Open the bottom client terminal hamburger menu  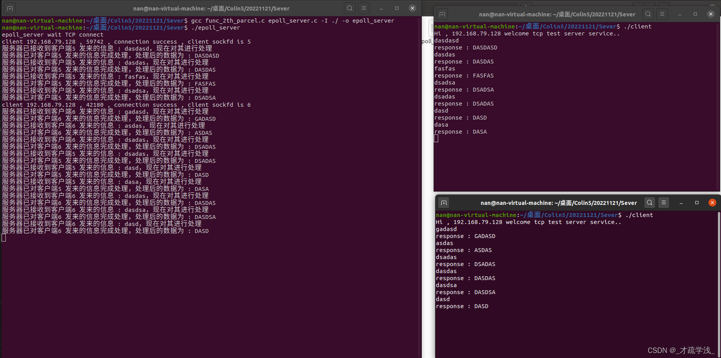click(x=664, y=203)
